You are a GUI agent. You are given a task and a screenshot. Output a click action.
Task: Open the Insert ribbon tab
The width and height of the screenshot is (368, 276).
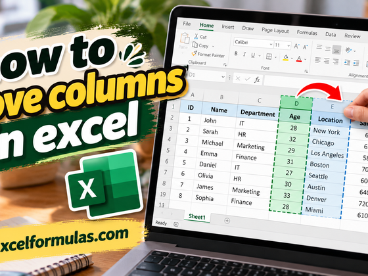[x=228, y=27]
